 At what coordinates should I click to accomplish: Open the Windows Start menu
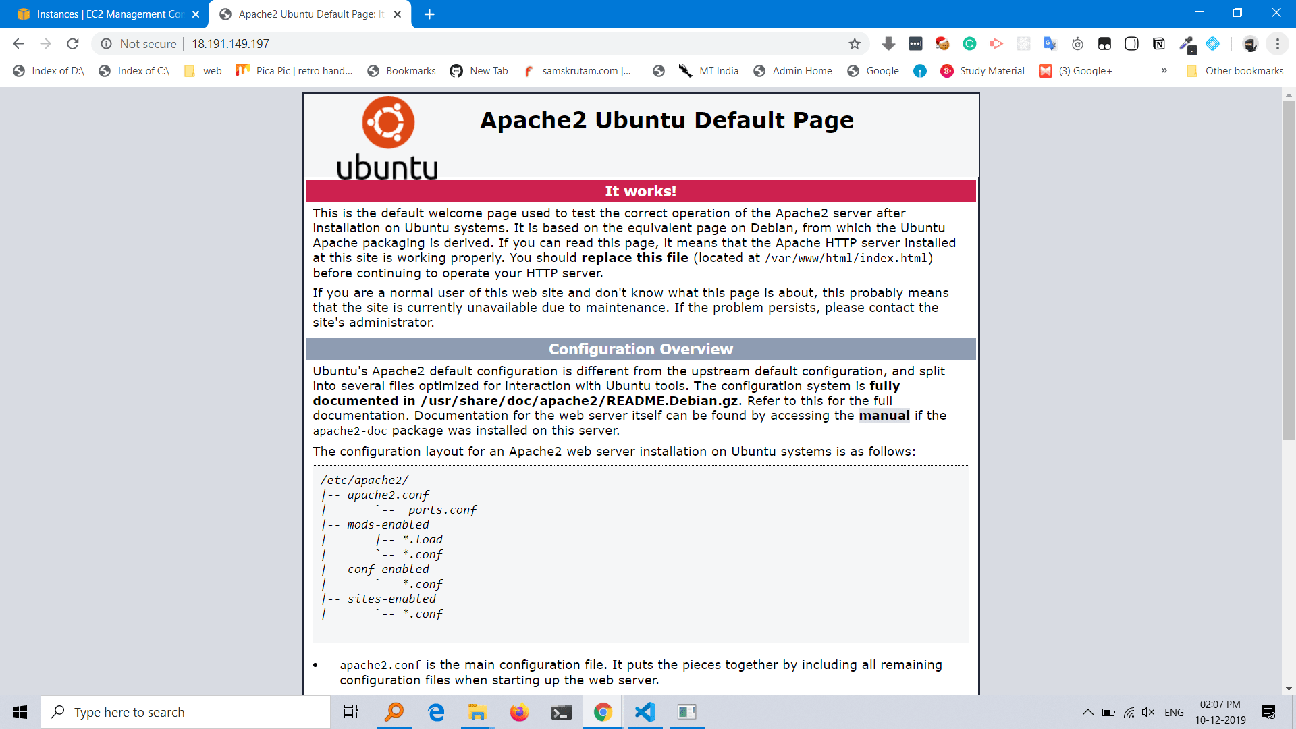point(20,712)
